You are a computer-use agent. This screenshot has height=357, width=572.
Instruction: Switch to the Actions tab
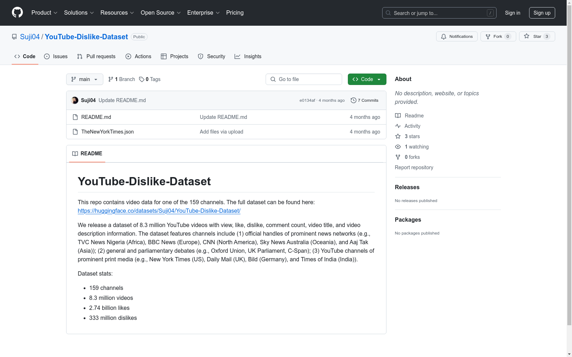pyautogui.click(x=138, y=56)
